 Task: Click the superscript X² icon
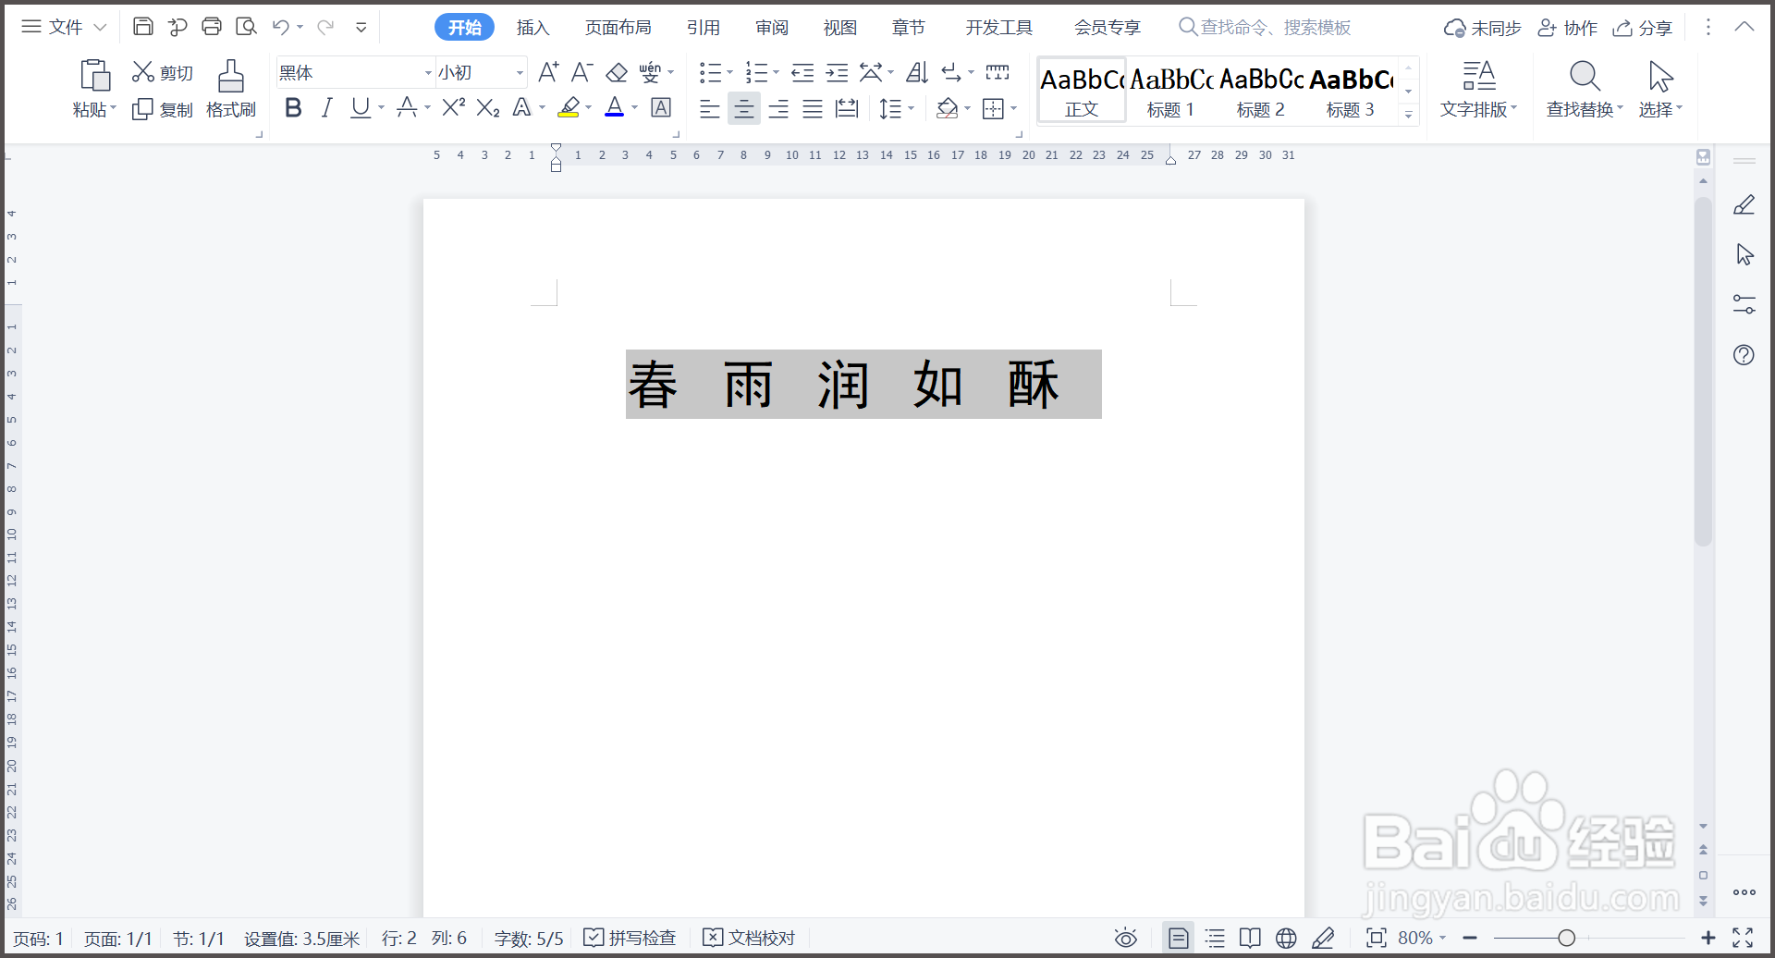(x=452, y=107)
